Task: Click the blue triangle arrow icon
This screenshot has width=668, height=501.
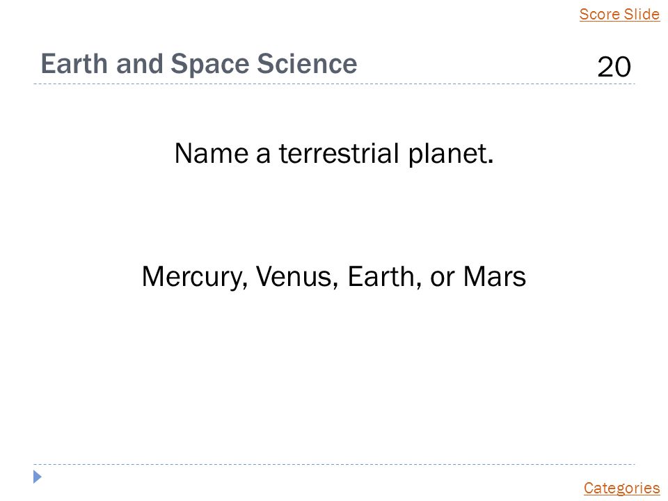Action: (x=38, y=477)
